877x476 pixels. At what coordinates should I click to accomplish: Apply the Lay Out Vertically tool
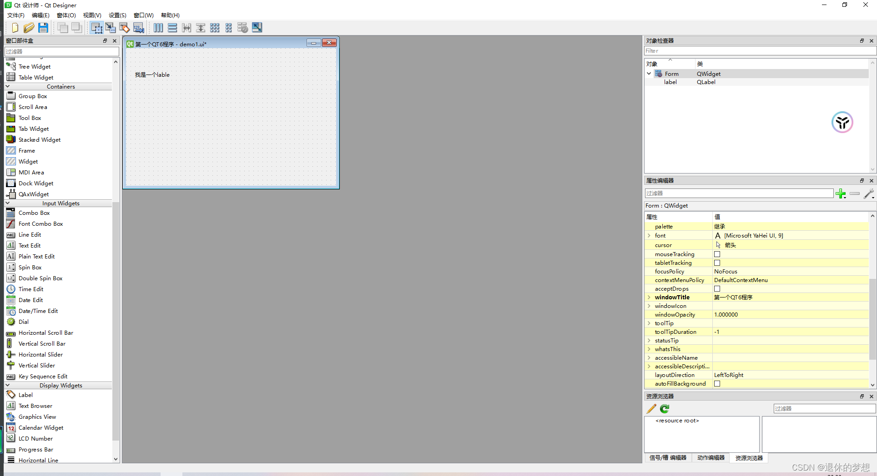(x=172, y=27)
